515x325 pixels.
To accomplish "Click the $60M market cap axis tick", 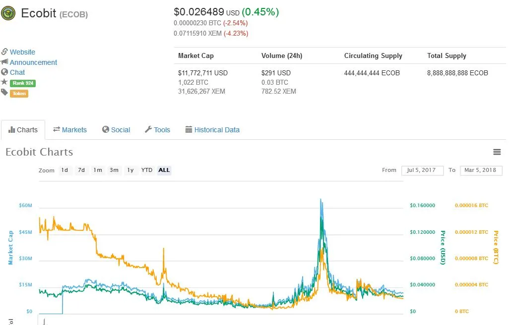I will coord(26,206).
